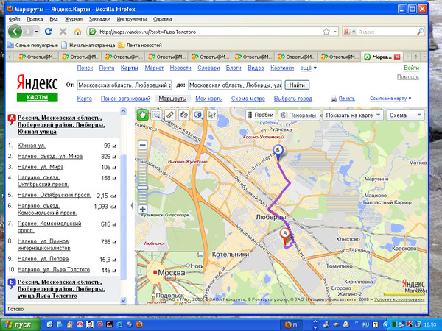Viewport: 442px width, 331px height.
Task: Click the zoom out minus button on map
Action: [x=142, y=145]
